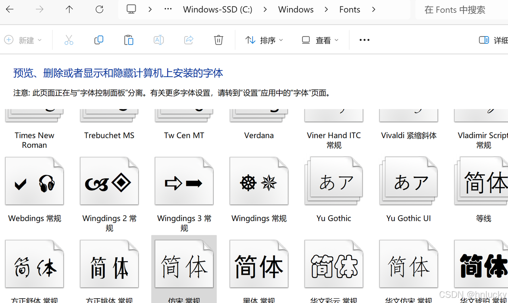508x303 pixels.
Task: Open the three-dot see more menu
Action: pos(364,40)
